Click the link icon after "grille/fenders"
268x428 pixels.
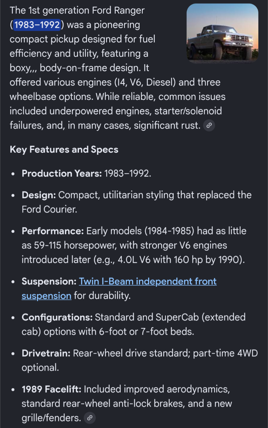click(x=90, y=418)
